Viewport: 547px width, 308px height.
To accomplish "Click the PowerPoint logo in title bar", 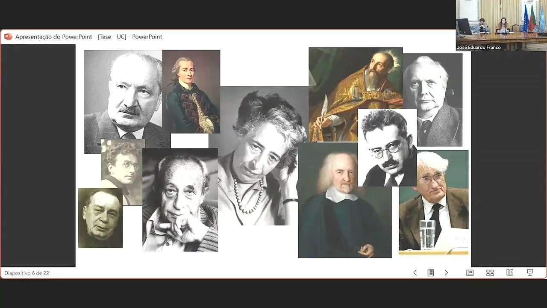I will tap(8, 37).
